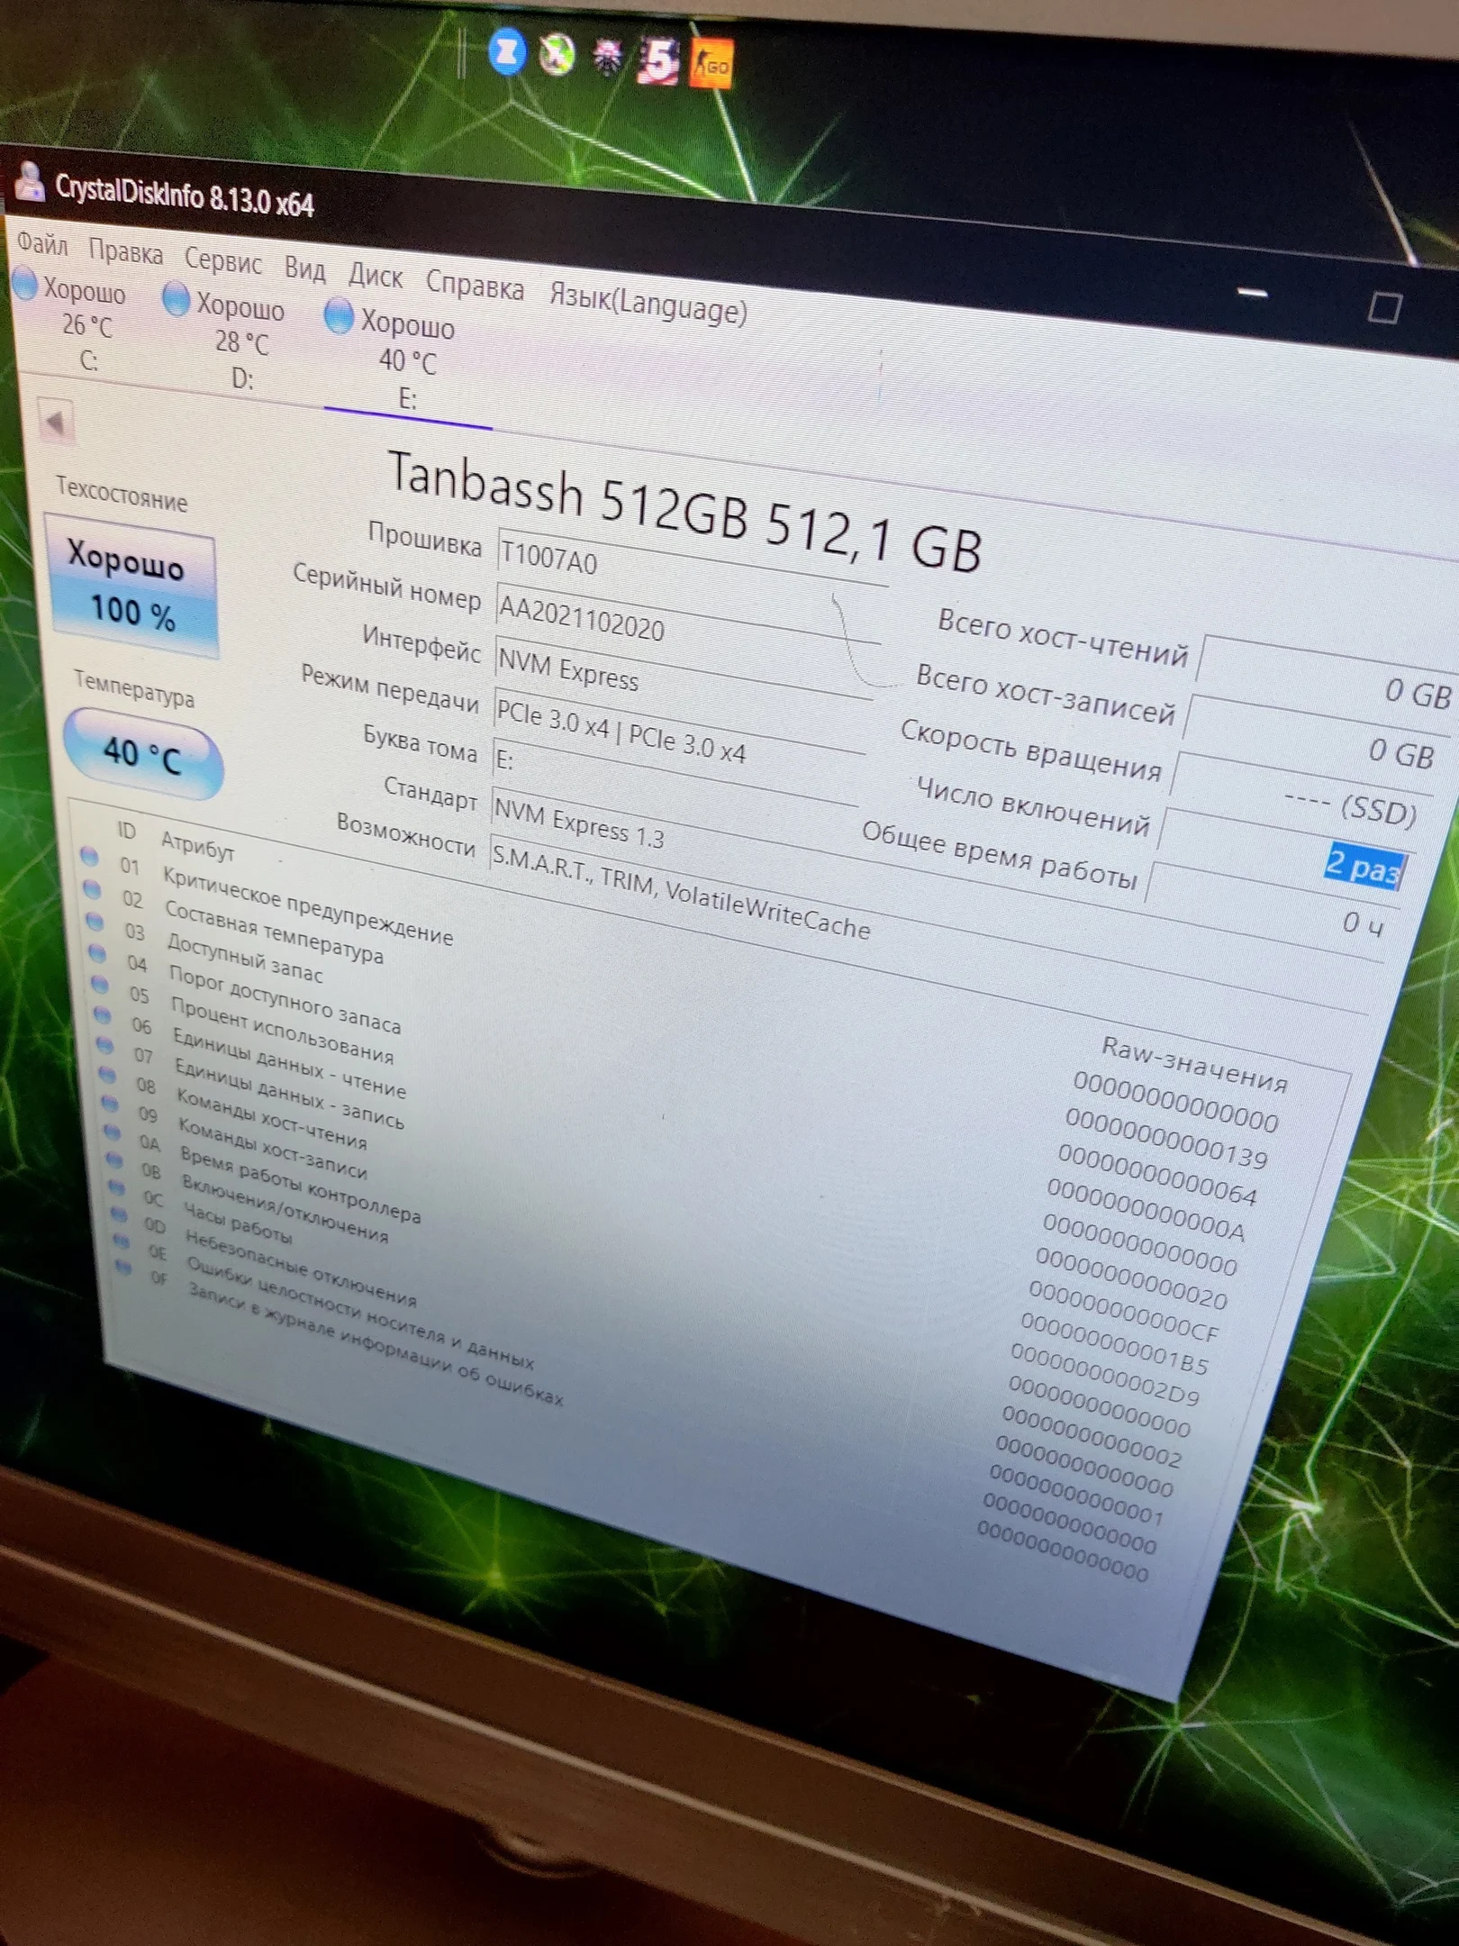
Task: Click the status orb for attribute 05
Action: (100, 984)
